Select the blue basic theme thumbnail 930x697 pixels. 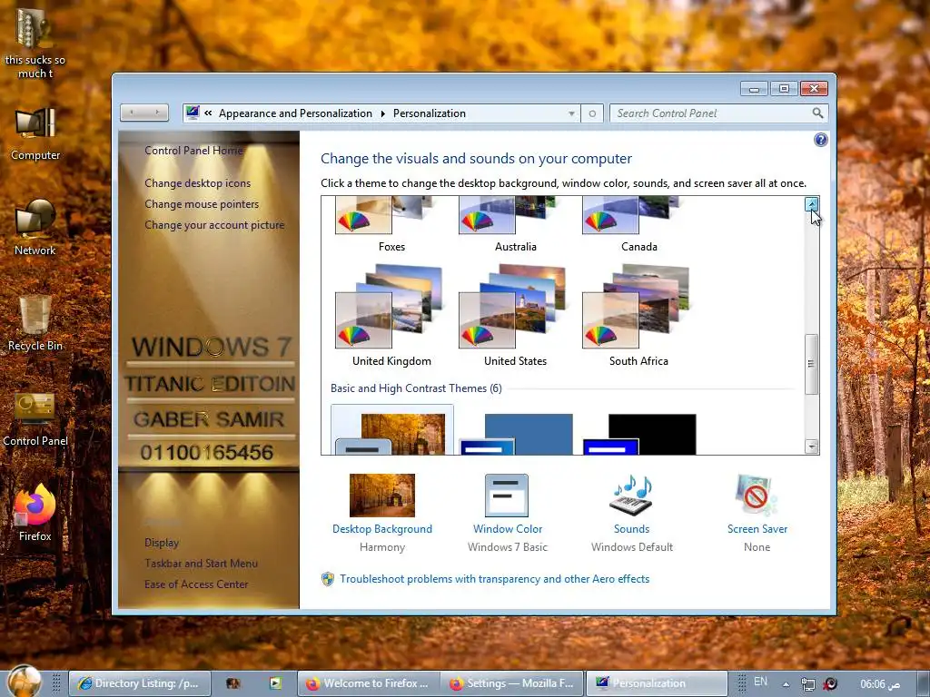pos(516,435)
